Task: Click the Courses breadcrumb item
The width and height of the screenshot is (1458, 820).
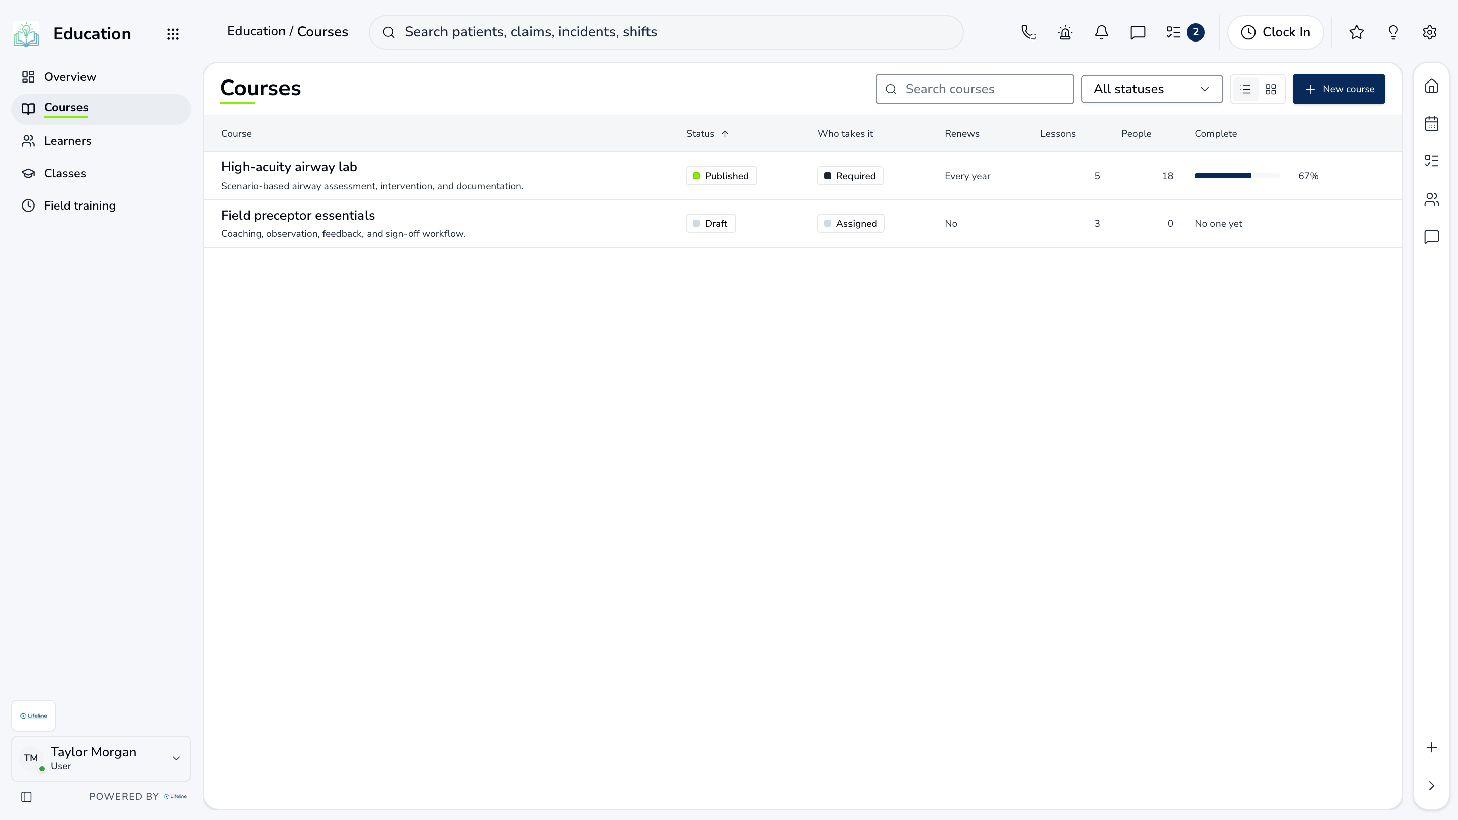Action: pos(322,32)
